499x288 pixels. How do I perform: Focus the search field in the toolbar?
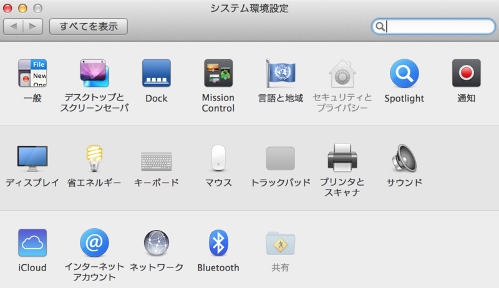434,26
